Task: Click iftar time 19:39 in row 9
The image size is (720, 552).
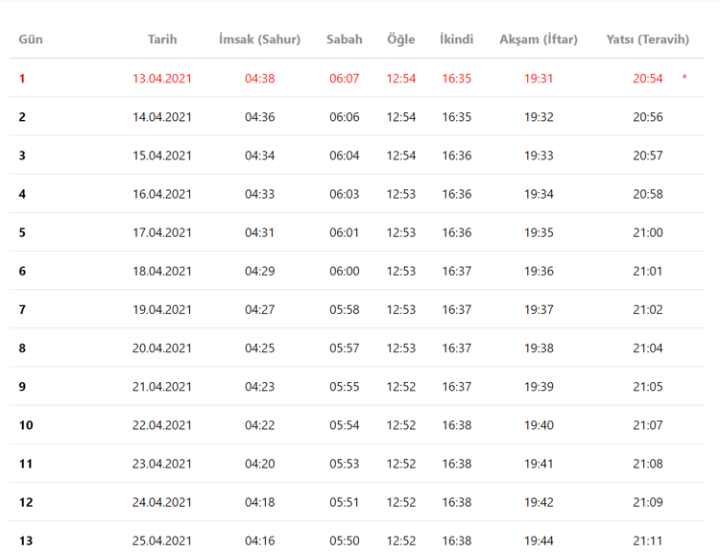Action: point(539,387)
